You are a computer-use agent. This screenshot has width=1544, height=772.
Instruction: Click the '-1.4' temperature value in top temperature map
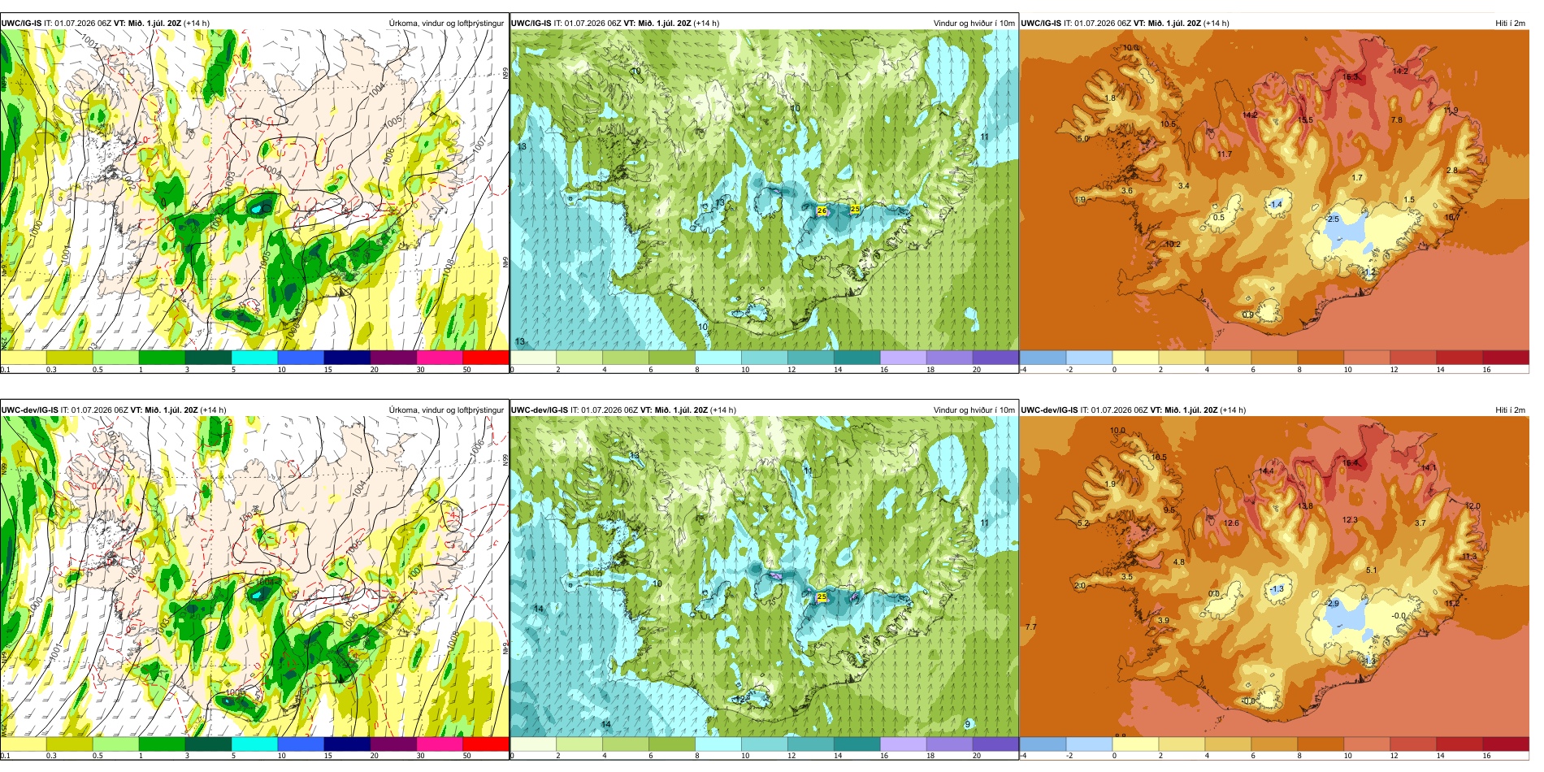pos(1276,205)
